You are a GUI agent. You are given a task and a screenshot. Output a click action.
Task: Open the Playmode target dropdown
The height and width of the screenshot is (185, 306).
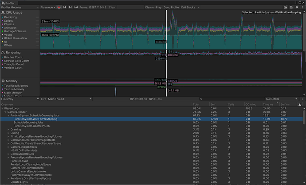pos(48,8)
